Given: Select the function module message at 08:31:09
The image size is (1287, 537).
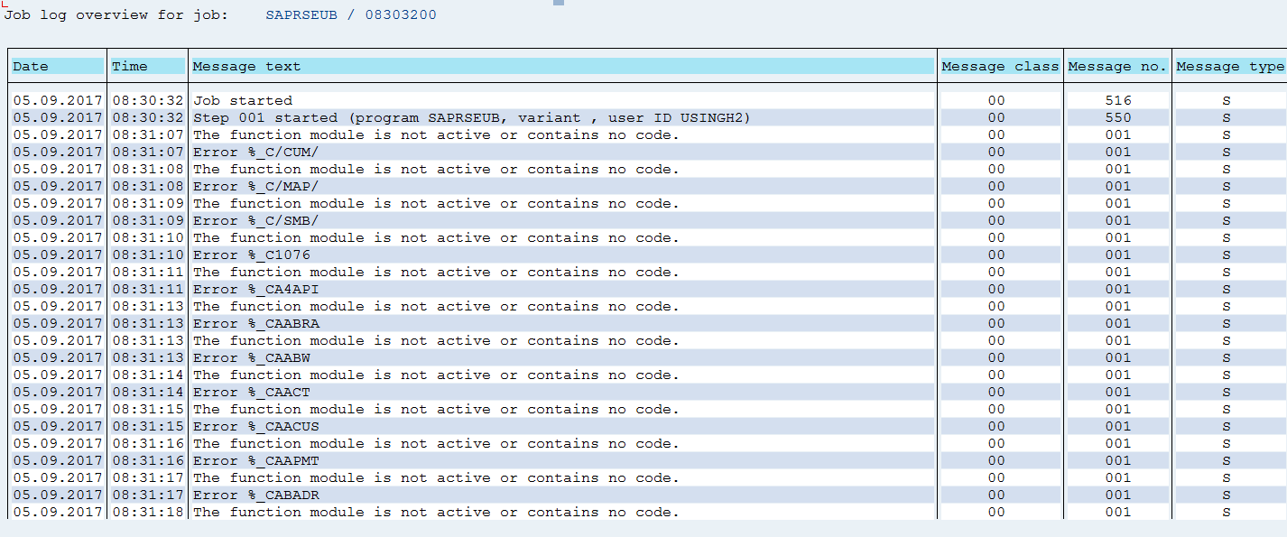Looking at the screenshot, I should [x=436, y=203].
